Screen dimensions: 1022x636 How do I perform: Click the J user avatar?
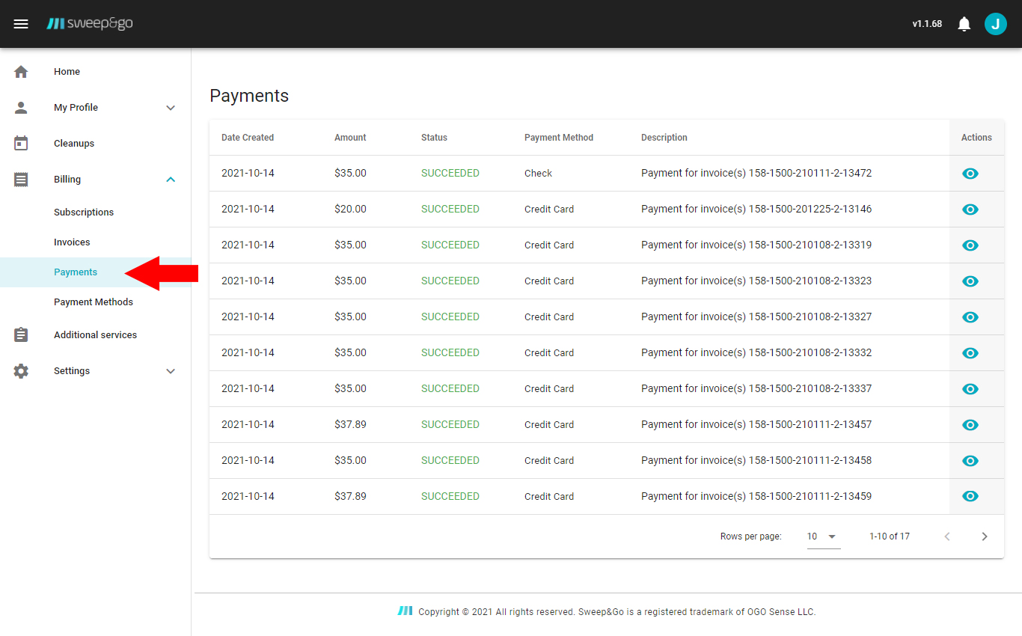coord(996,23)
